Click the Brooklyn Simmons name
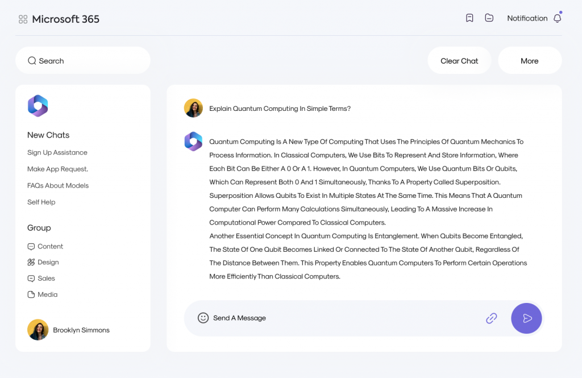 [81, 330]
